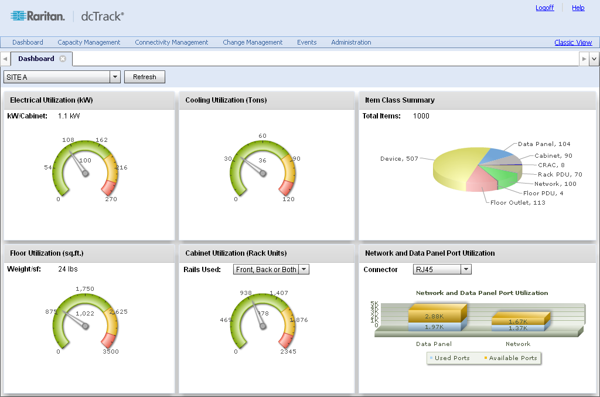Image resolution: width=600 pixels, height=397 pixels.
Task: Click the 'Rack PDU, 70' pie label
Action: (560, 174)
